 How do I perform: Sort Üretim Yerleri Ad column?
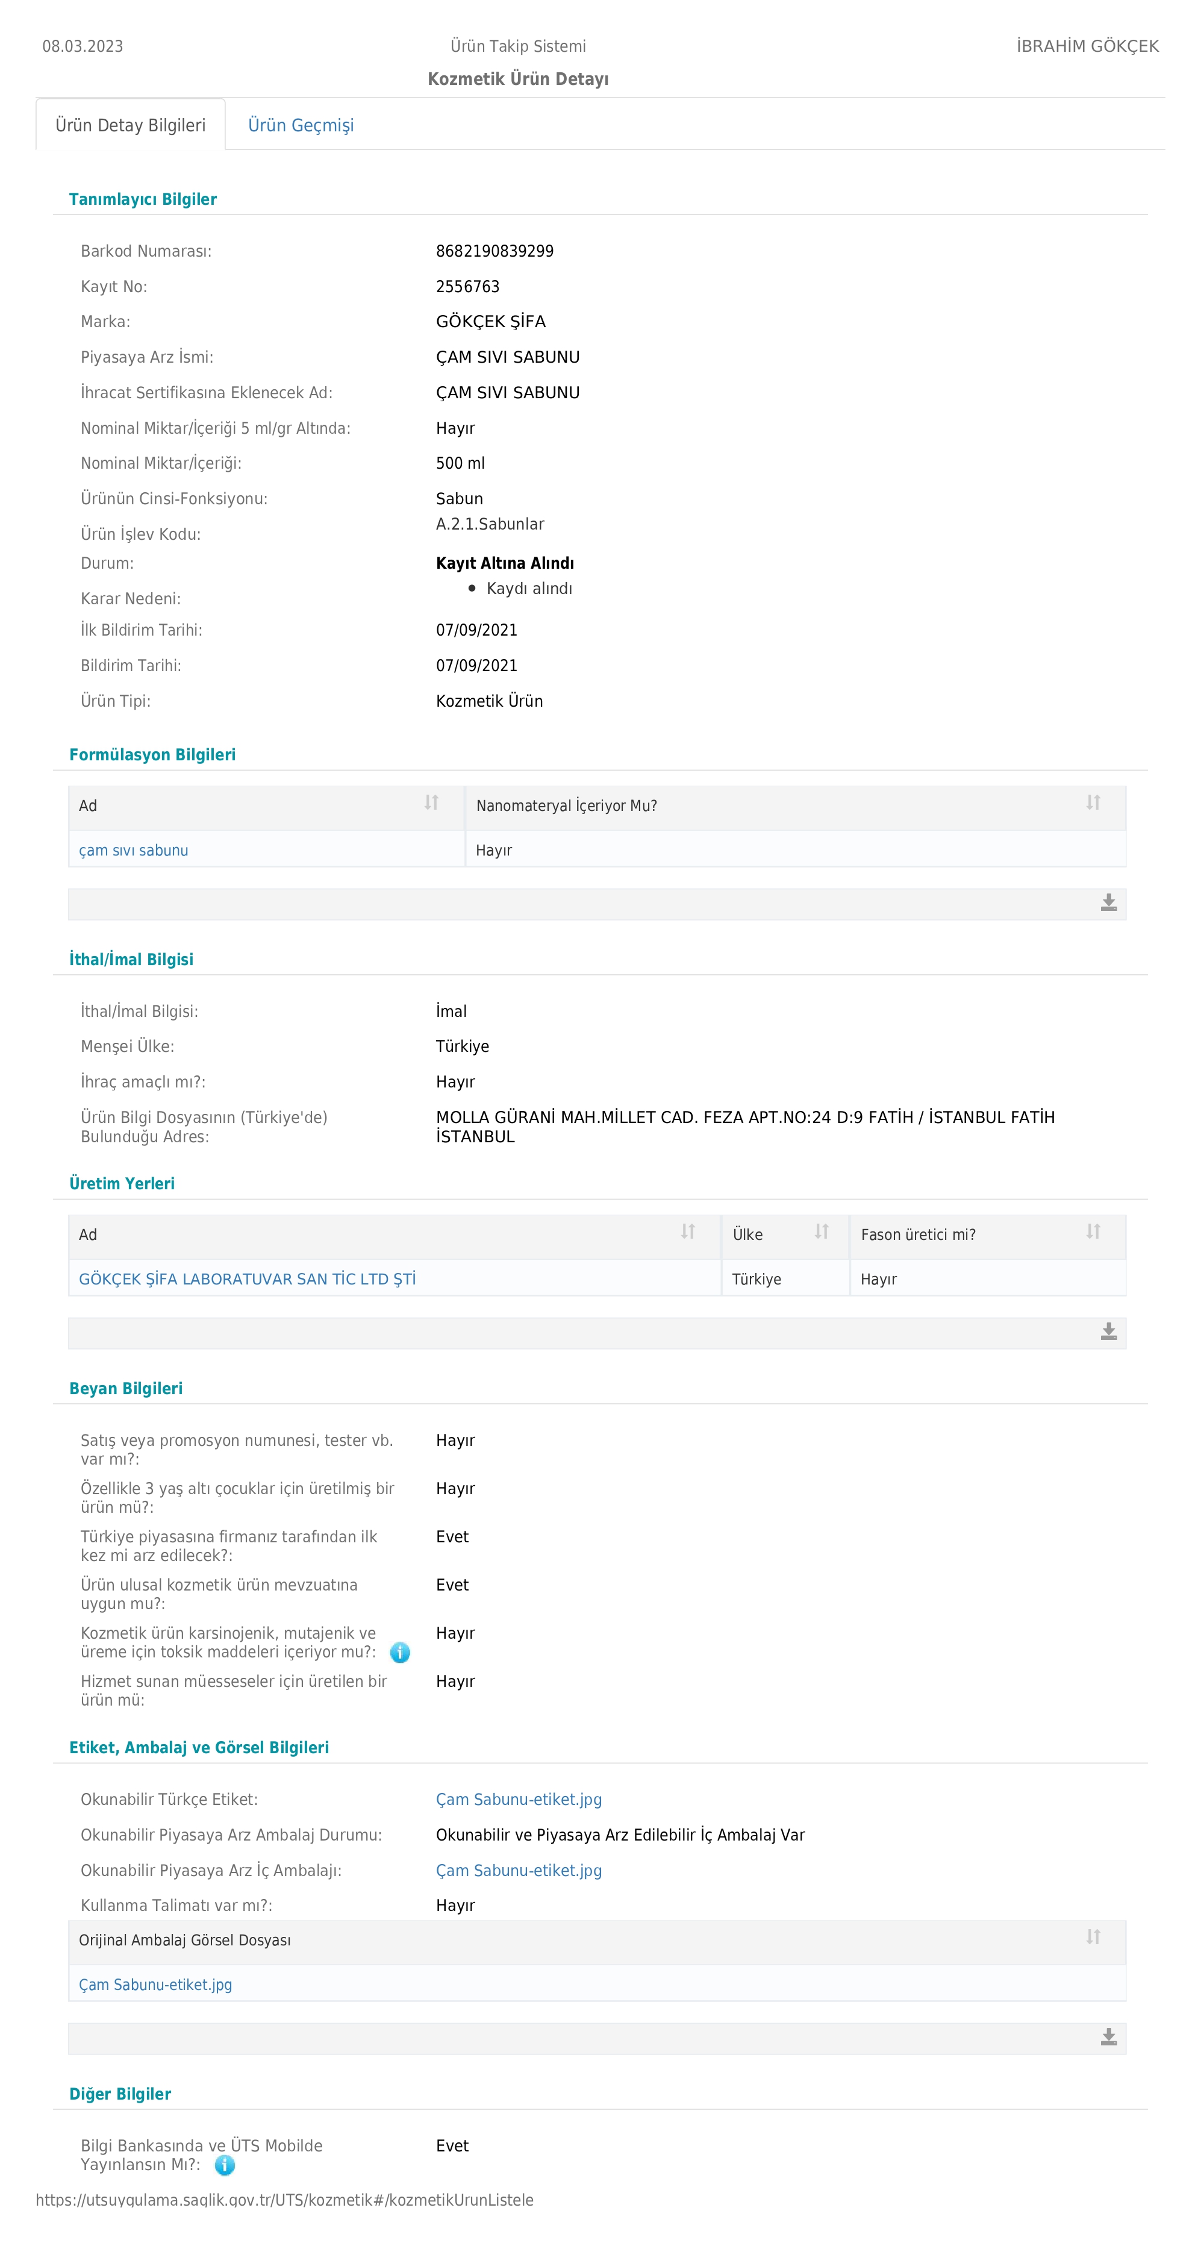tap(687, 1232)
